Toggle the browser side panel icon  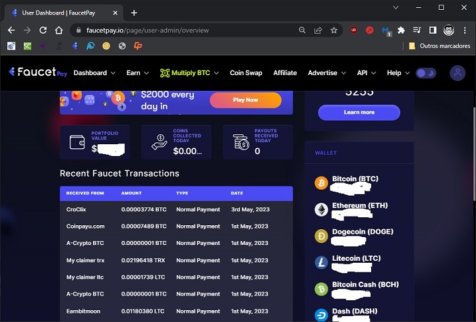pyautogui.click(x=432, y=30)
